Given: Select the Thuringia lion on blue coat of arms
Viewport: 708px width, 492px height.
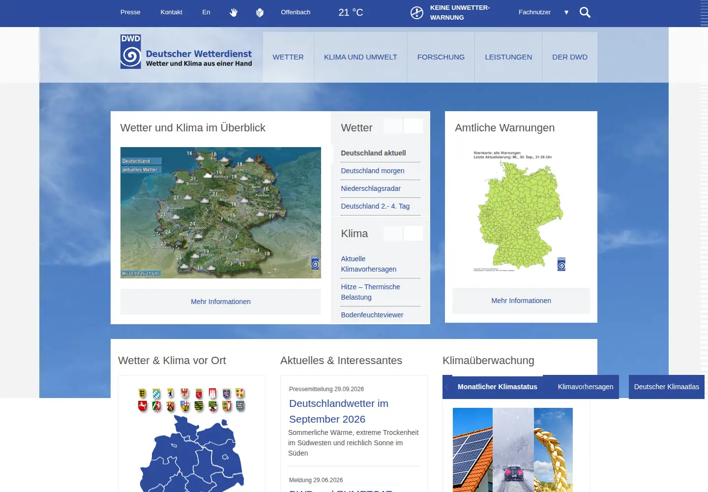Looking at the screenshot, I should [240, 406].
